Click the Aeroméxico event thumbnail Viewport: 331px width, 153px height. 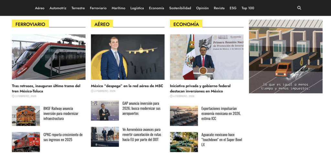point(105,137)
